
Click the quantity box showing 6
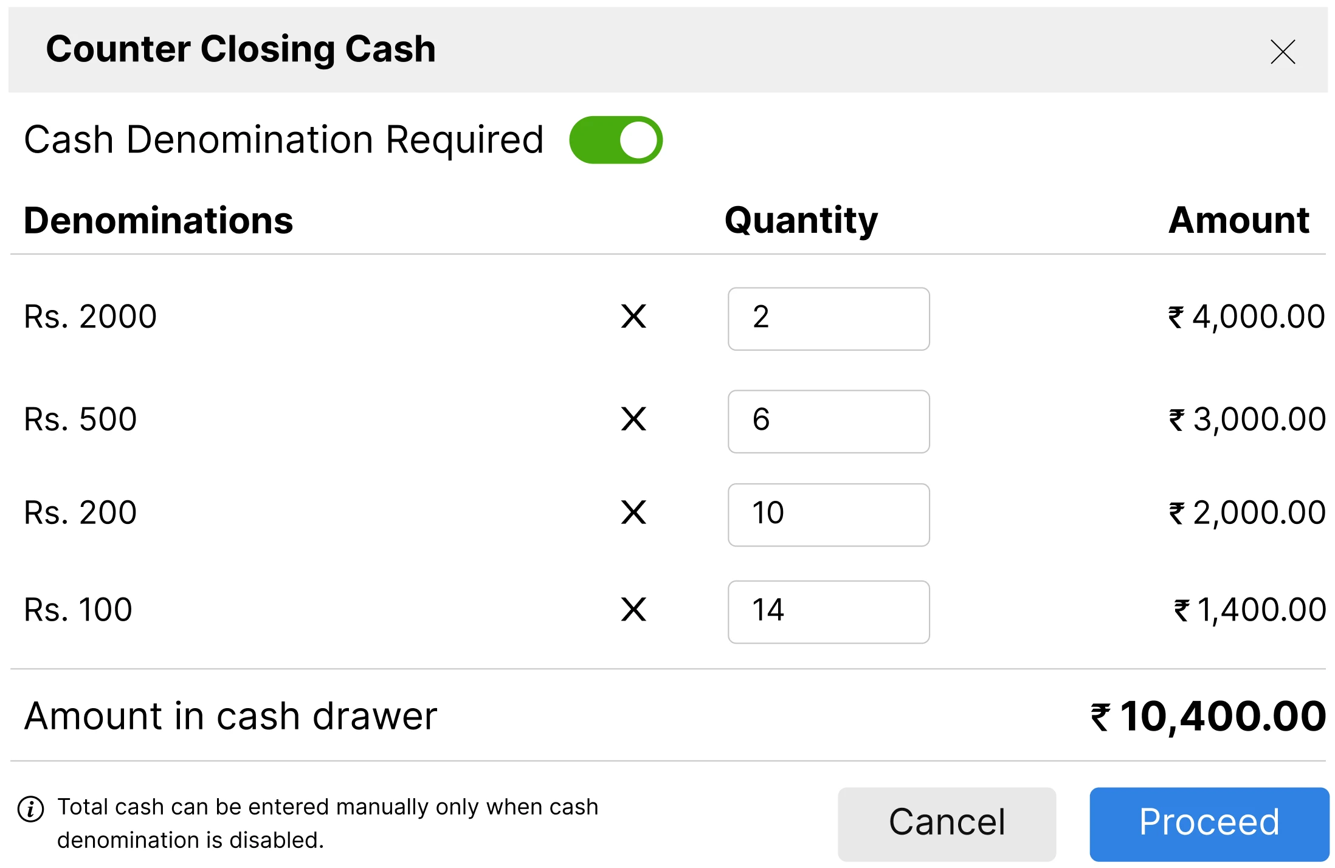click(828, 421)
